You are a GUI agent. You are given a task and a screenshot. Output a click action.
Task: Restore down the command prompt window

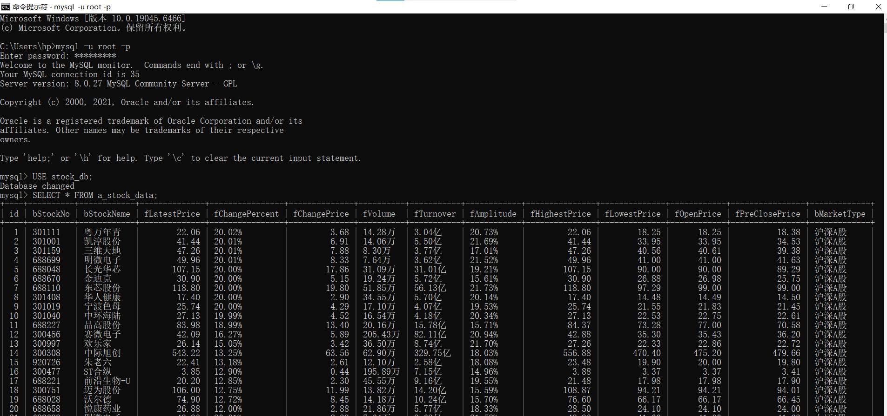tap(851, 7)
